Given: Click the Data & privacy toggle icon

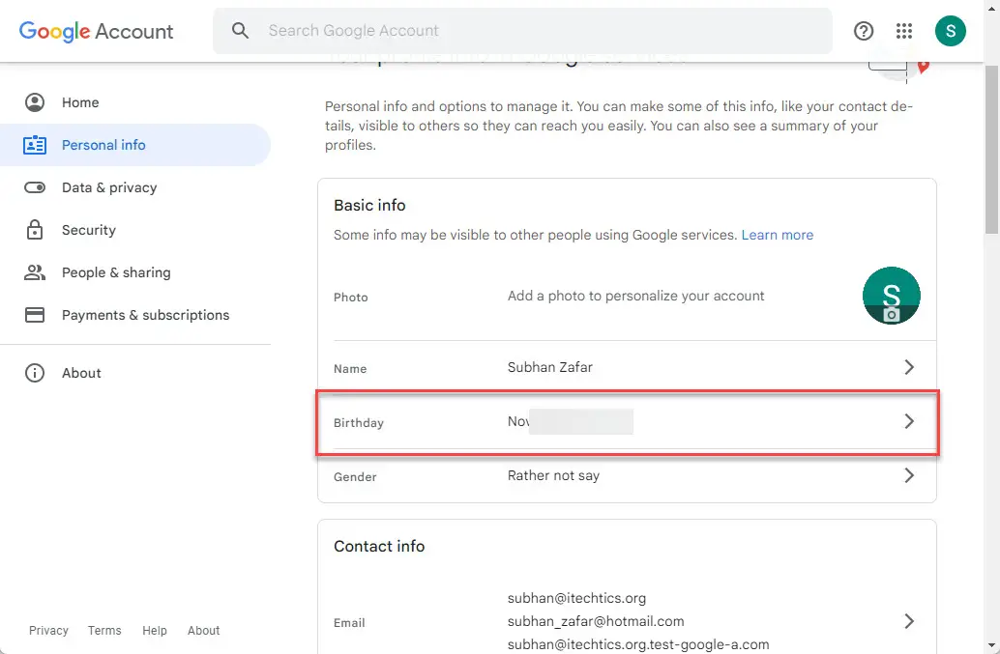Looking at the screenshot, I should [35, 187].
